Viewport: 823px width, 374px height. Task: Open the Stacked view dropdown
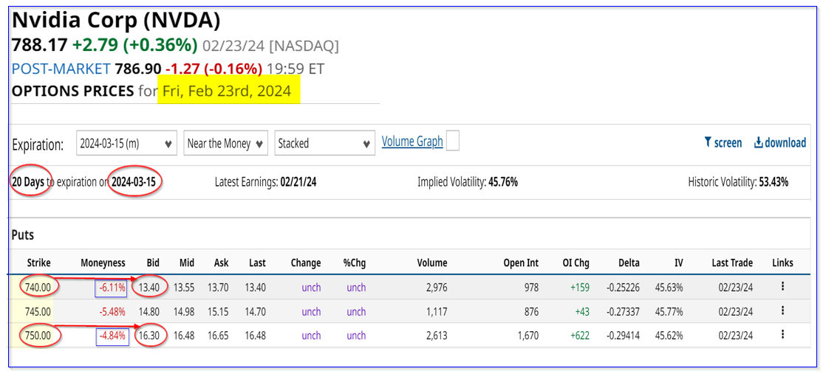point(324,144)
